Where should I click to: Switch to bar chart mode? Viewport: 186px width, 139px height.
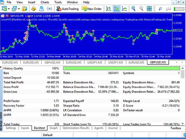(108, 9)
